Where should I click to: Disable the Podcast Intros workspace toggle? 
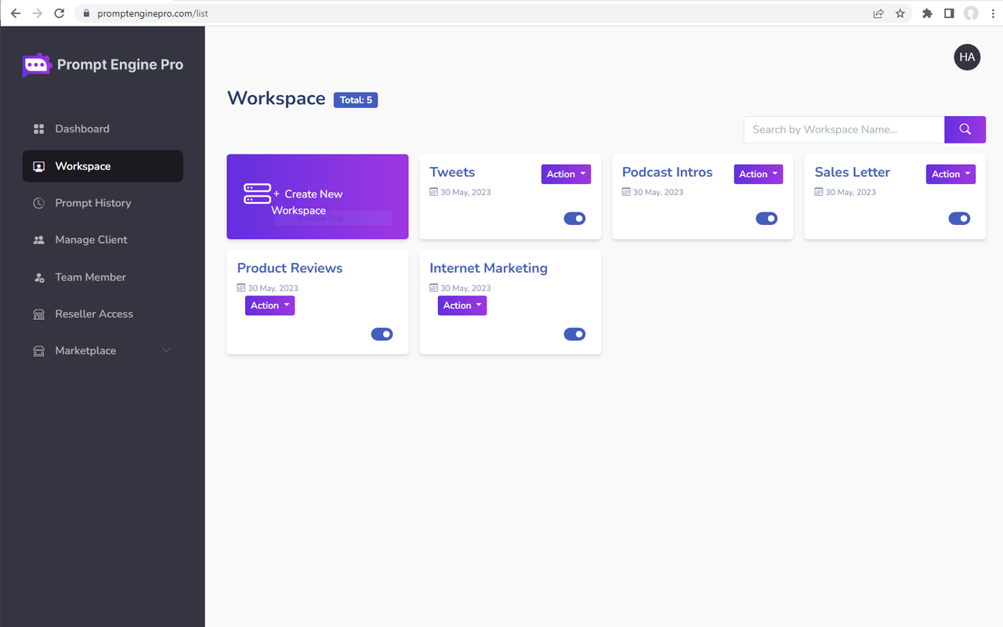click(x=766, y=219)
